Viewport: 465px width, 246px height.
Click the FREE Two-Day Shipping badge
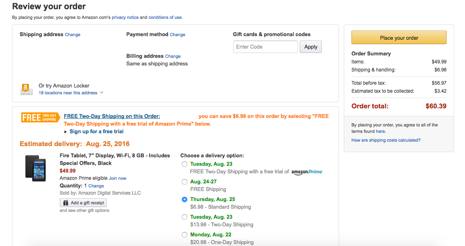(x=40, y=117)
